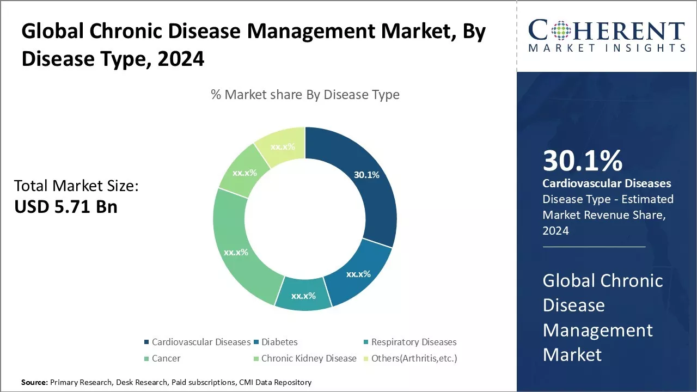Select the Diabetes legend color marker
The image size is (697, 392).
point(255,342)
